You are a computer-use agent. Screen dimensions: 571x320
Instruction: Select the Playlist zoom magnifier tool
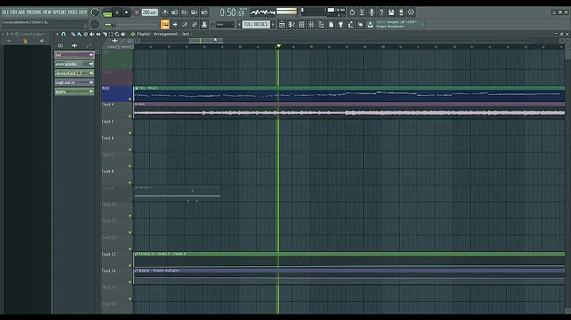117,34
